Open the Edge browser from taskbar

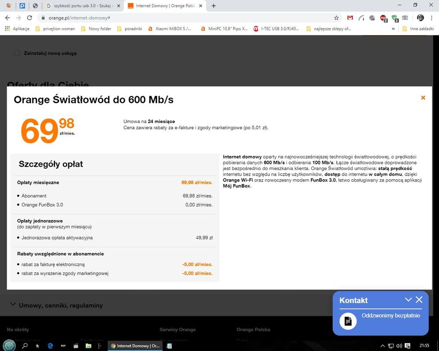51,346
